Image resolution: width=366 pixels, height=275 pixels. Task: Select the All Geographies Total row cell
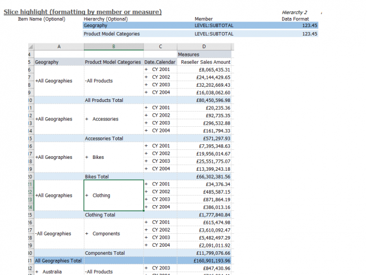click(59, 261)
